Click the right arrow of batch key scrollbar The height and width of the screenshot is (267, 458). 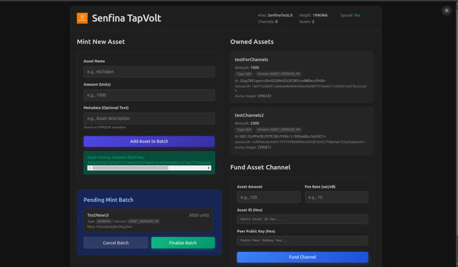[x=209, y=168]
